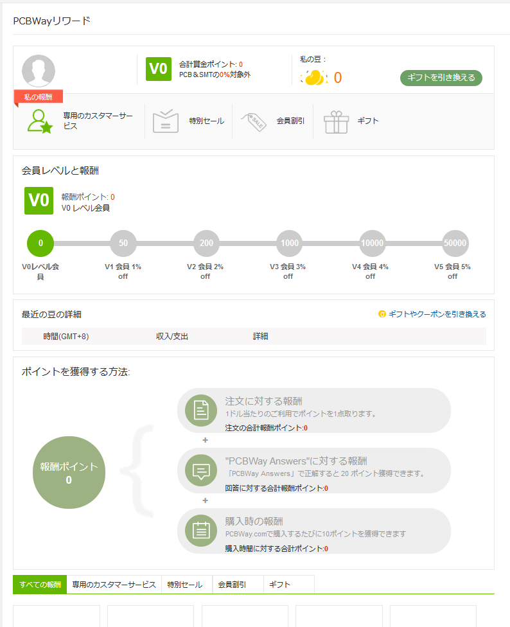Viewport: 510px width, 627px height.
Task: Click the 50000 points level marker
Action: (x=455, y=243)
